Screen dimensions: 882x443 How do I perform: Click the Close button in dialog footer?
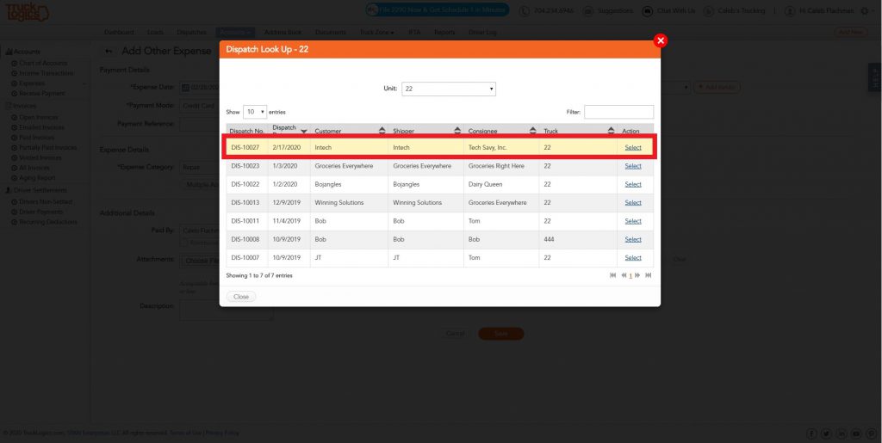[x=241, y=297]
